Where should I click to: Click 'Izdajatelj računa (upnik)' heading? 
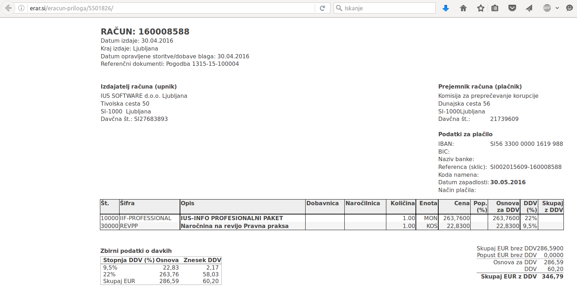139,86
